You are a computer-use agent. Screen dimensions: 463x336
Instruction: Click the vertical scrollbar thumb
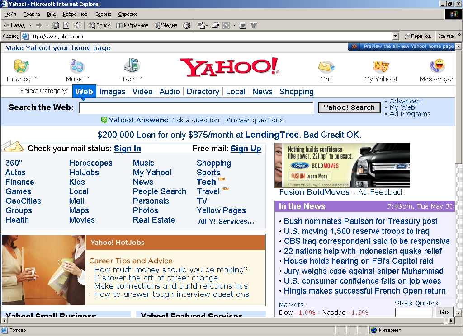(x=458, y=106)
